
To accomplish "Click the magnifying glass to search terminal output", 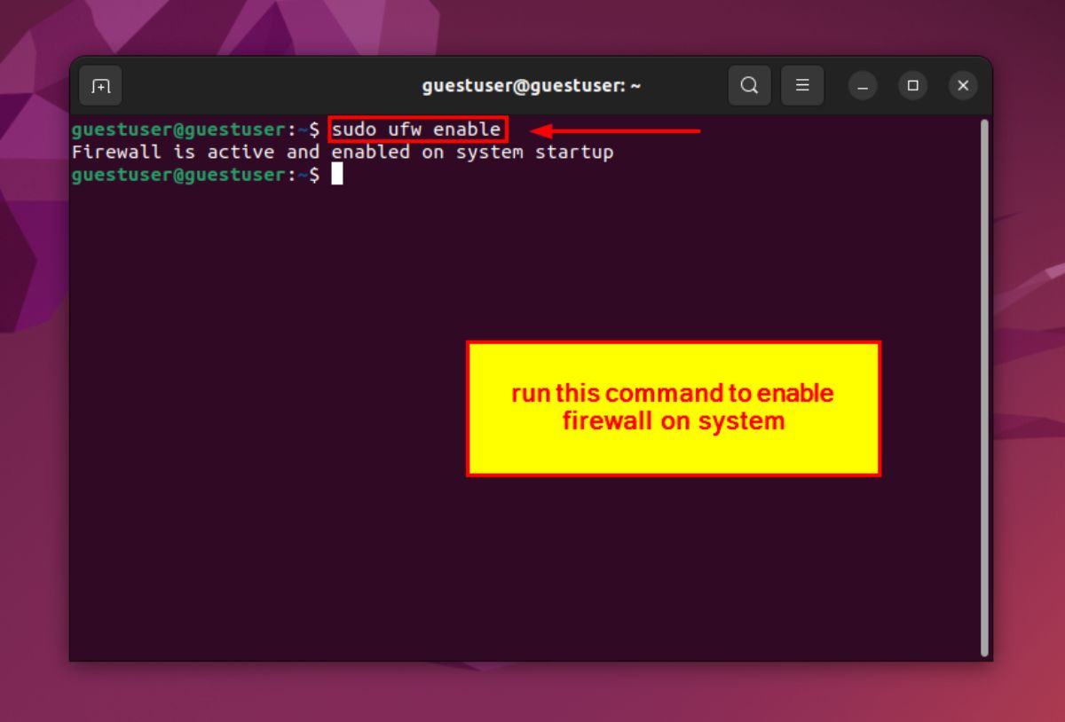I will [749, 85].
